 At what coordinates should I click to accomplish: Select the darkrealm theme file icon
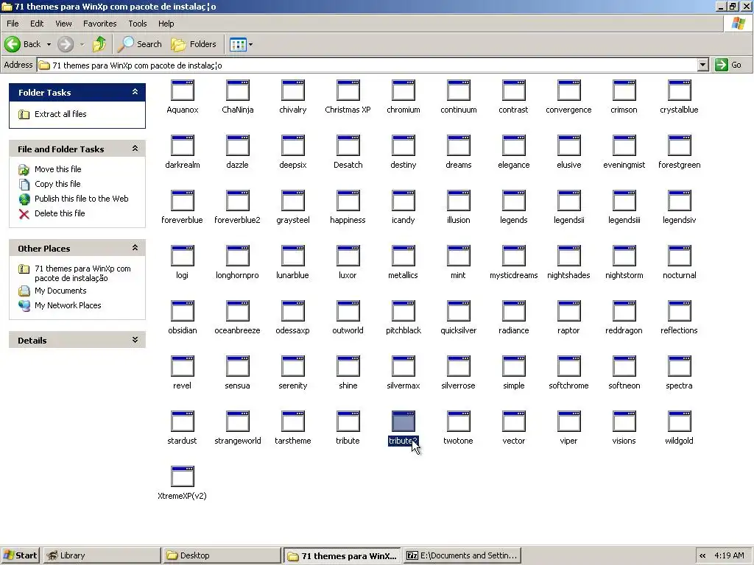[x=183, y=146]
